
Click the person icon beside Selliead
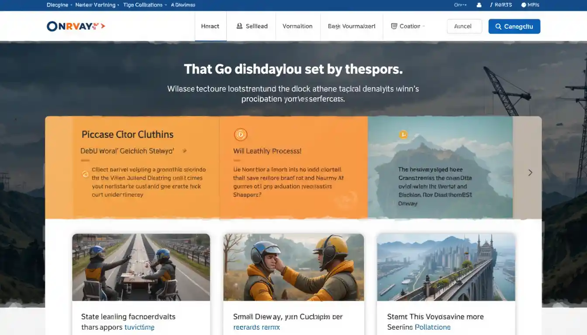coord(239,26)
